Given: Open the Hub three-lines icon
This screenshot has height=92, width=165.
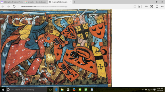Looking at the screenshot, I should pos(146,6).
